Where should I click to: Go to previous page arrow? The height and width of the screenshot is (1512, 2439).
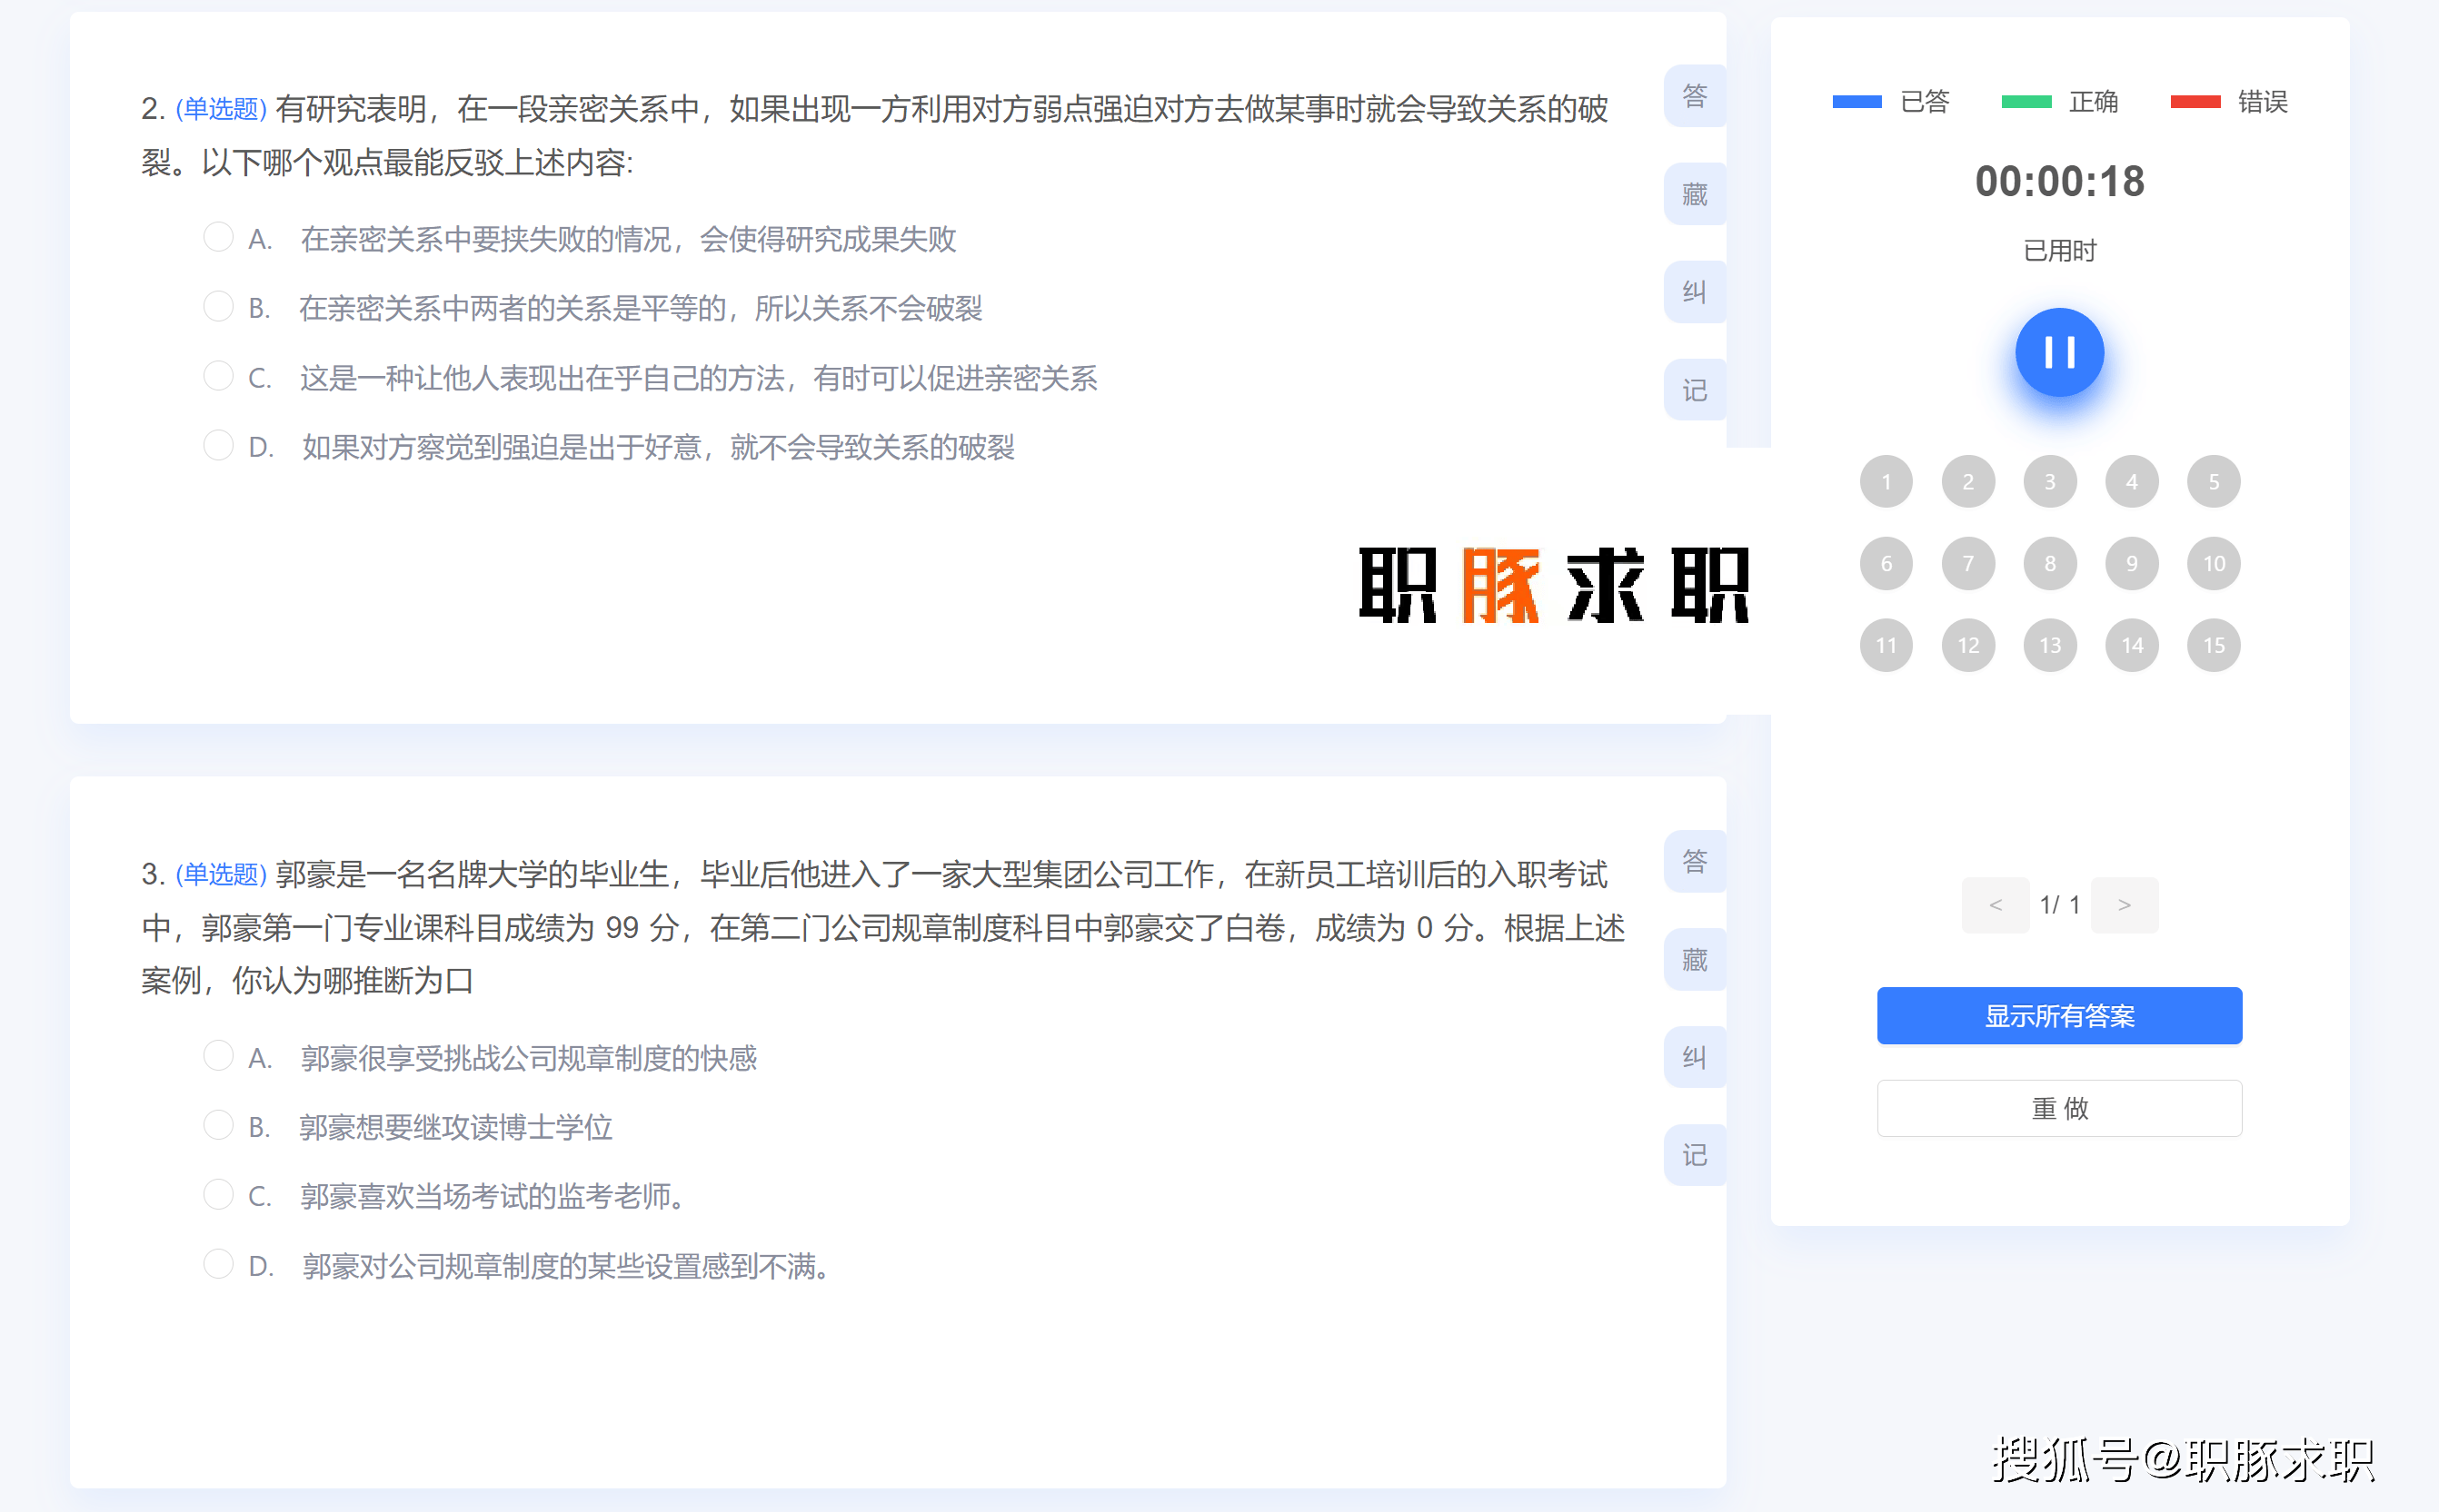(1995, 905)
